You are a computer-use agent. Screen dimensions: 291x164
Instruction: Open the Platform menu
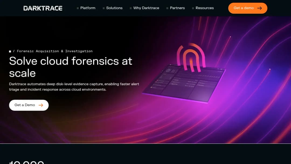tap(86, 8)
